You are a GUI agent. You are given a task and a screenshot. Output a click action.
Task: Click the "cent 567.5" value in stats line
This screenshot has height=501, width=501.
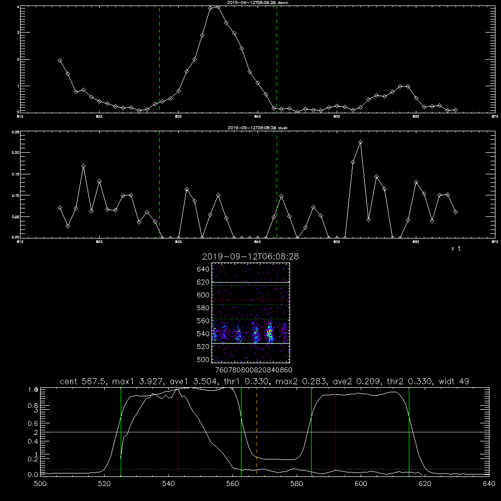[83, 381]
